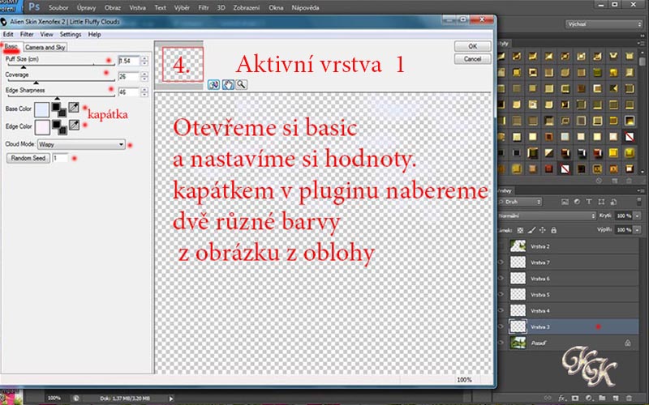Toggle visibility of the Pozadí layer
The height and width of the screenshot is (405, 649).
point(501,343)
